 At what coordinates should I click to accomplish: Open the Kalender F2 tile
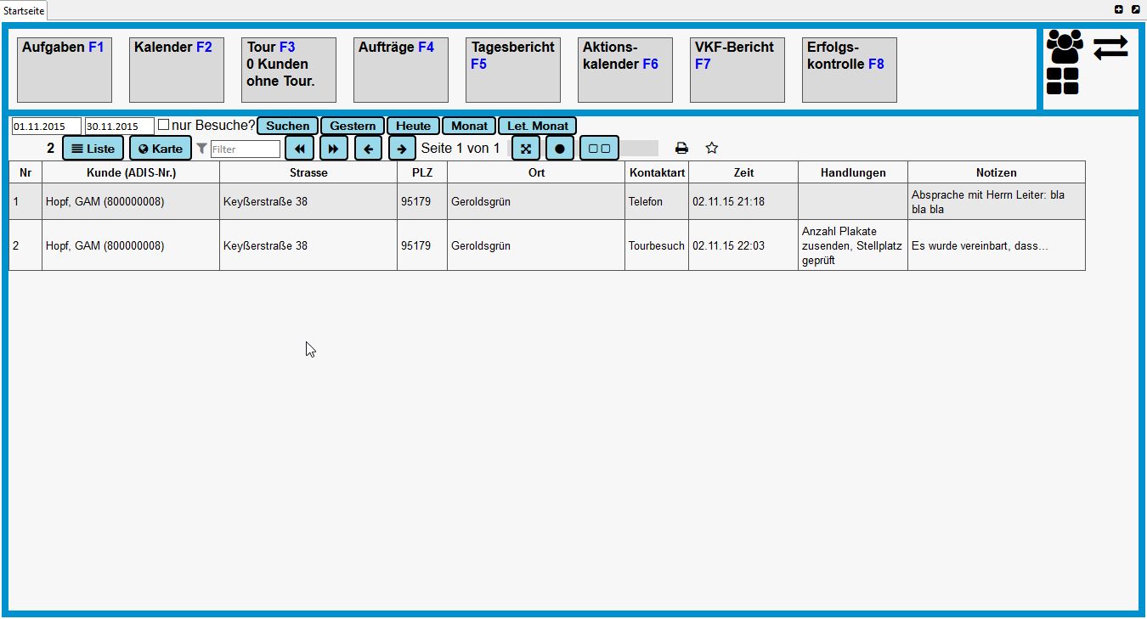point(176,70)
